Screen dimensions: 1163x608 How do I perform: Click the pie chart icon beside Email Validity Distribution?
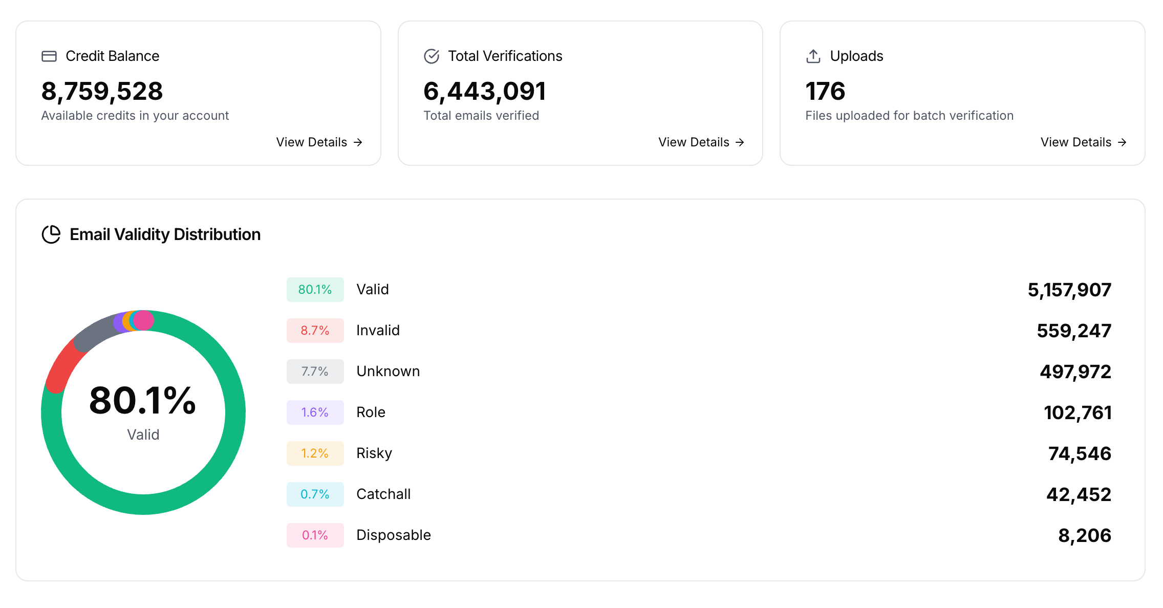point(51,234)
